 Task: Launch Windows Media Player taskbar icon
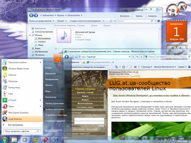[24, 140]
